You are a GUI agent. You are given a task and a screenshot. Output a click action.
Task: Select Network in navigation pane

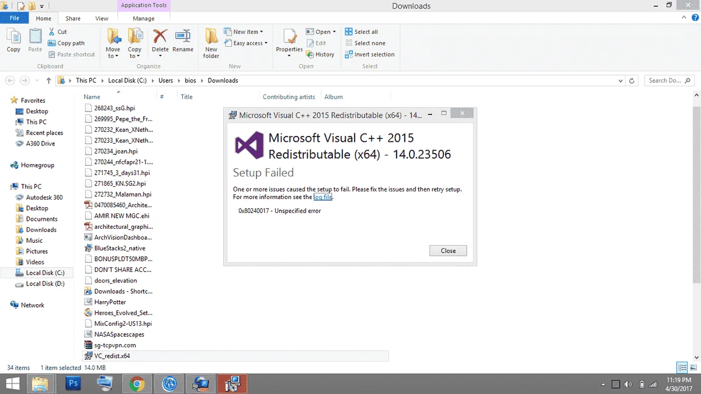pyautogui.click(x=32, y=305)
